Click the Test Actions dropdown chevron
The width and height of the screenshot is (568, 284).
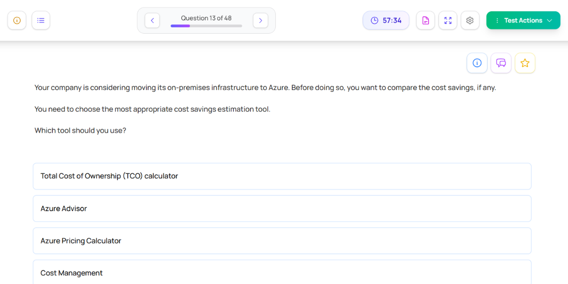(550, 20)
